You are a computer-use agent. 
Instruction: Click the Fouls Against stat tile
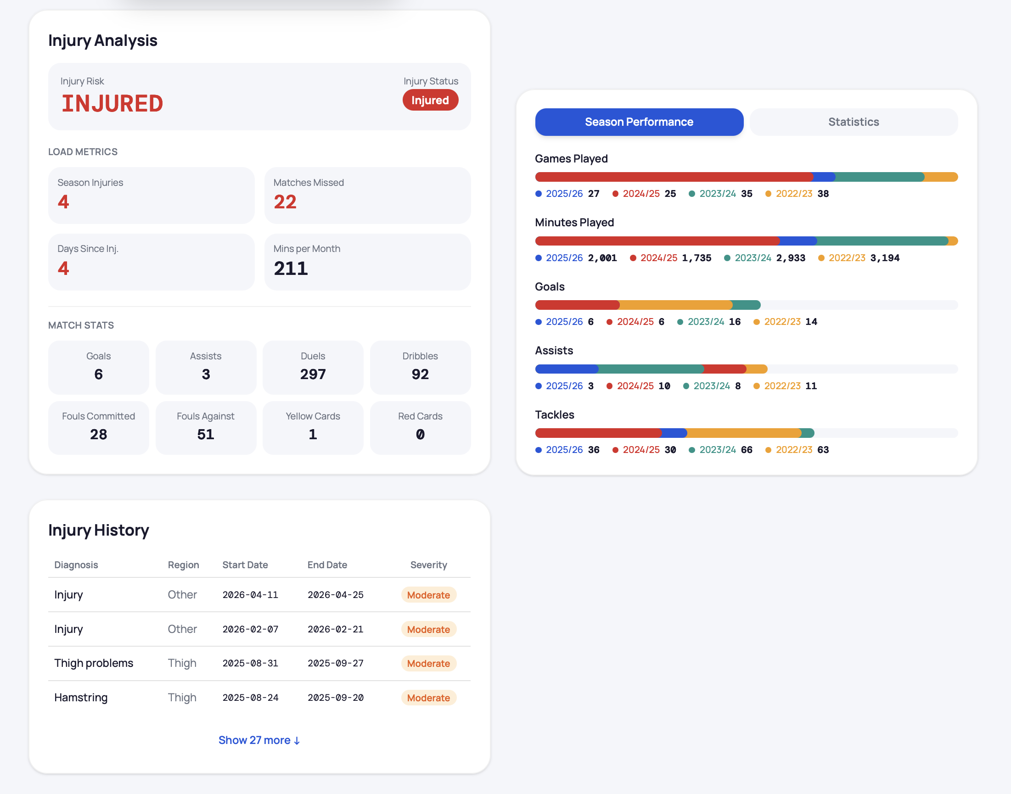(206, 428)
